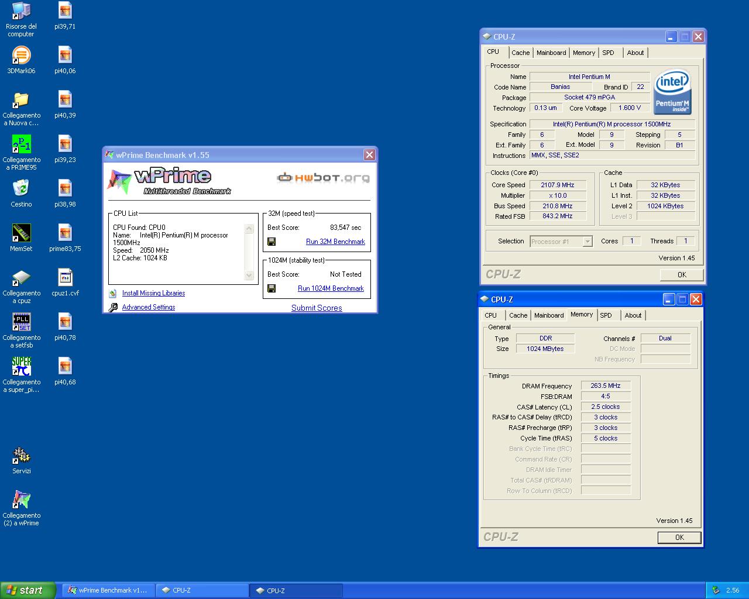Screen dimensions: 749x599
Task: Switch to wPrime Benchmark taskbar button
Action: pos(108,590)
